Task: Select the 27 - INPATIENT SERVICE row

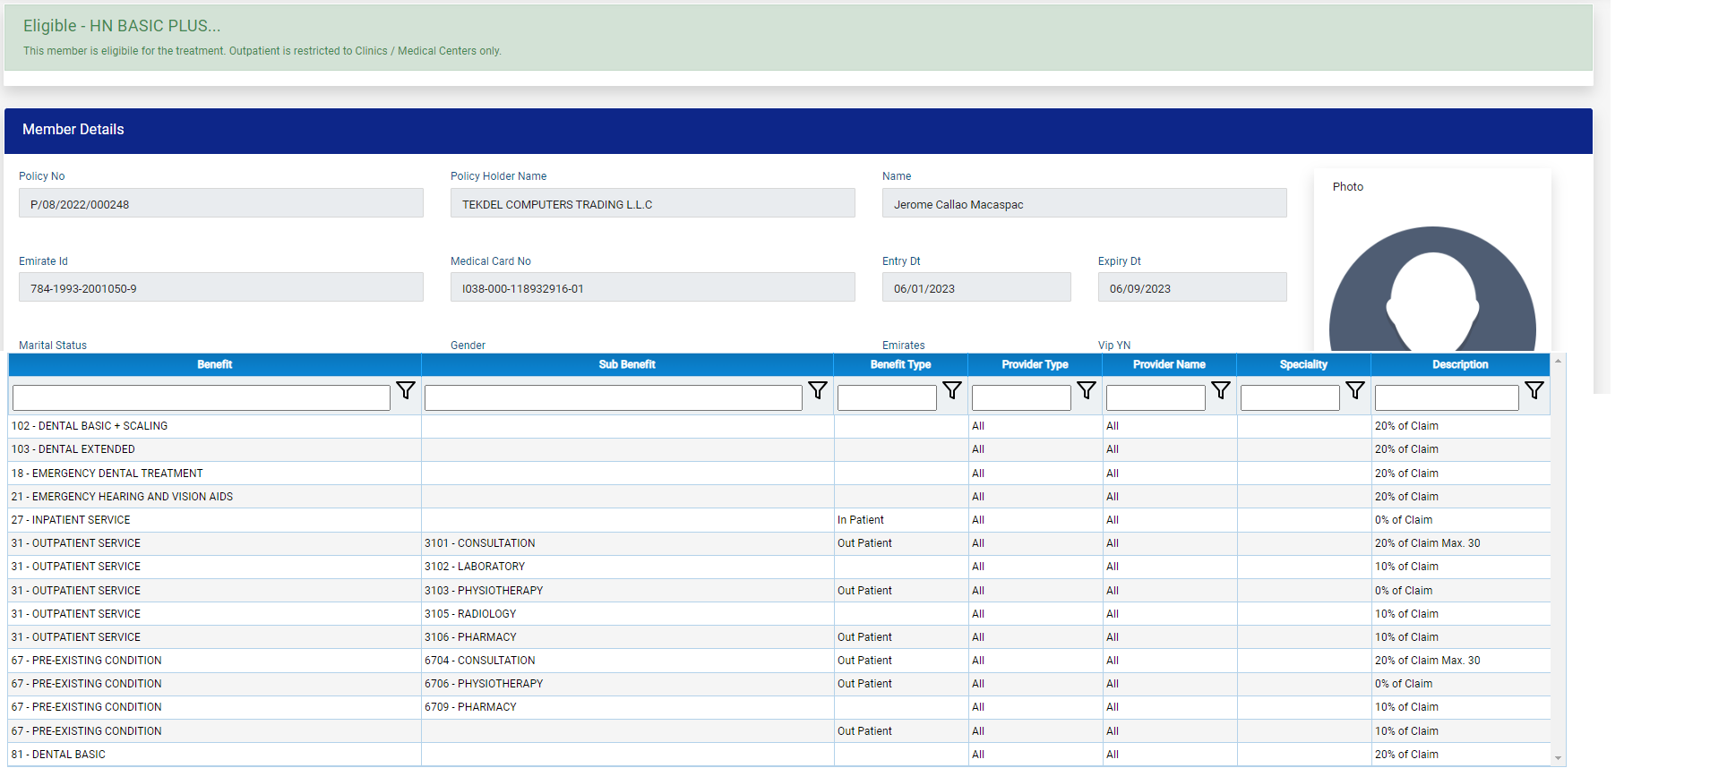Action: pos(71,520)
